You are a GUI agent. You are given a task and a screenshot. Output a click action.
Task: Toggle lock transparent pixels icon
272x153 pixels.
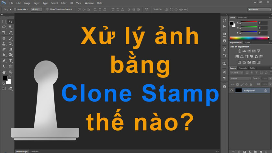[237, 84]
